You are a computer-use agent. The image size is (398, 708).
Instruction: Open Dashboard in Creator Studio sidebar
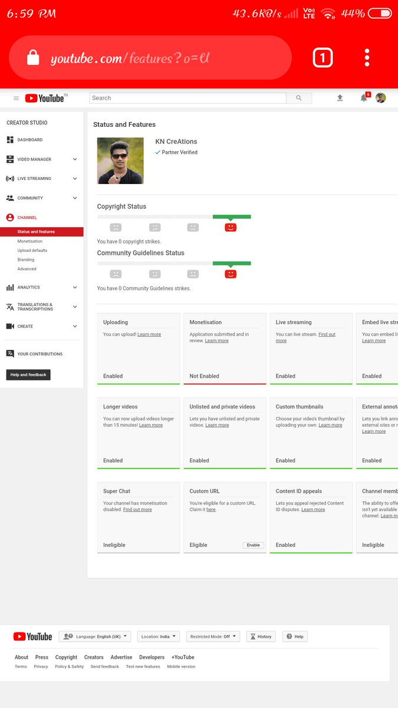(30, 140)
